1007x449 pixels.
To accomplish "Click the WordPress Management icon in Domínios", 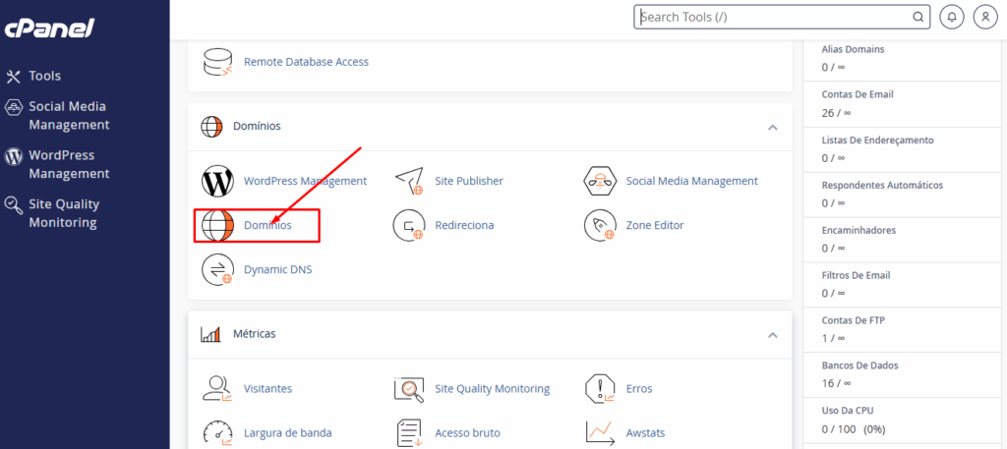I will coord(217,181).
